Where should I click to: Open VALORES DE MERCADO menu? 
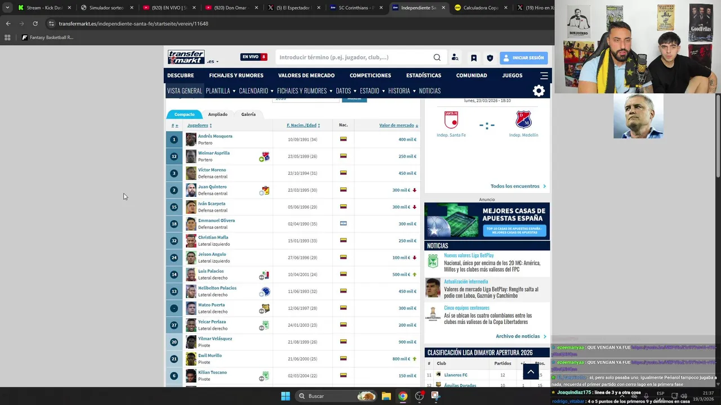[x=306, y=75]
